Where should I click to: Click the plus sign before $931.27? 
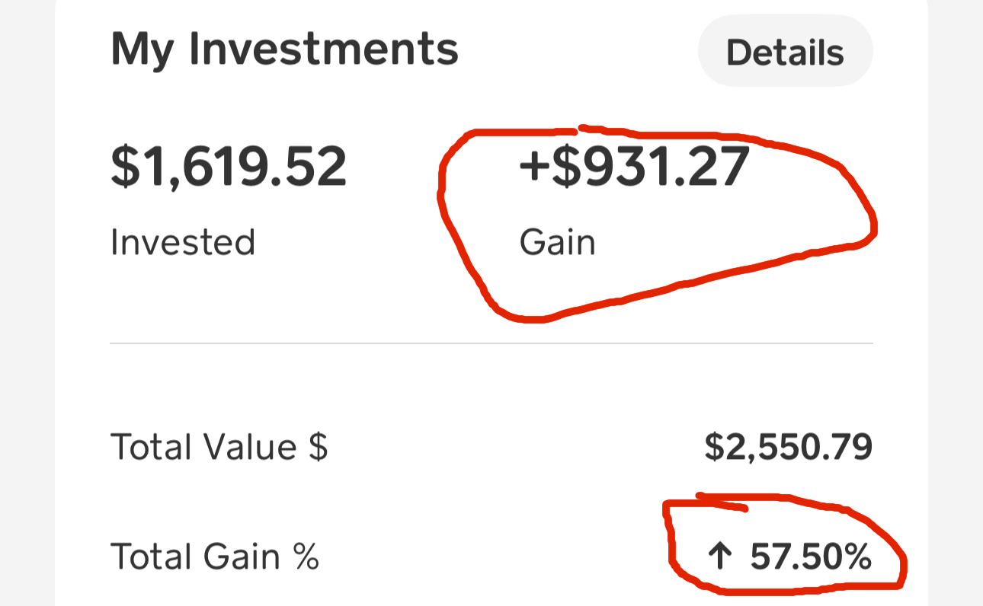(x=535, y=167)
